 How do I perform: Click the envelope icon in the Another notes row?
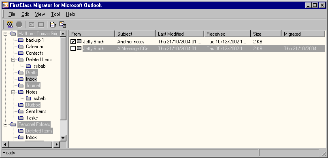[79, 41]
